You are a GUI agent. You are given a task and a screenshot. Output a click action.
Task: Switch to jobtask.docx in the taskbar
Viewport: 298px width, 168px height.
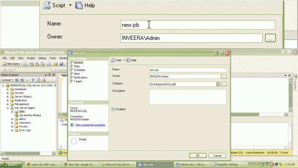tap(193, 165)
